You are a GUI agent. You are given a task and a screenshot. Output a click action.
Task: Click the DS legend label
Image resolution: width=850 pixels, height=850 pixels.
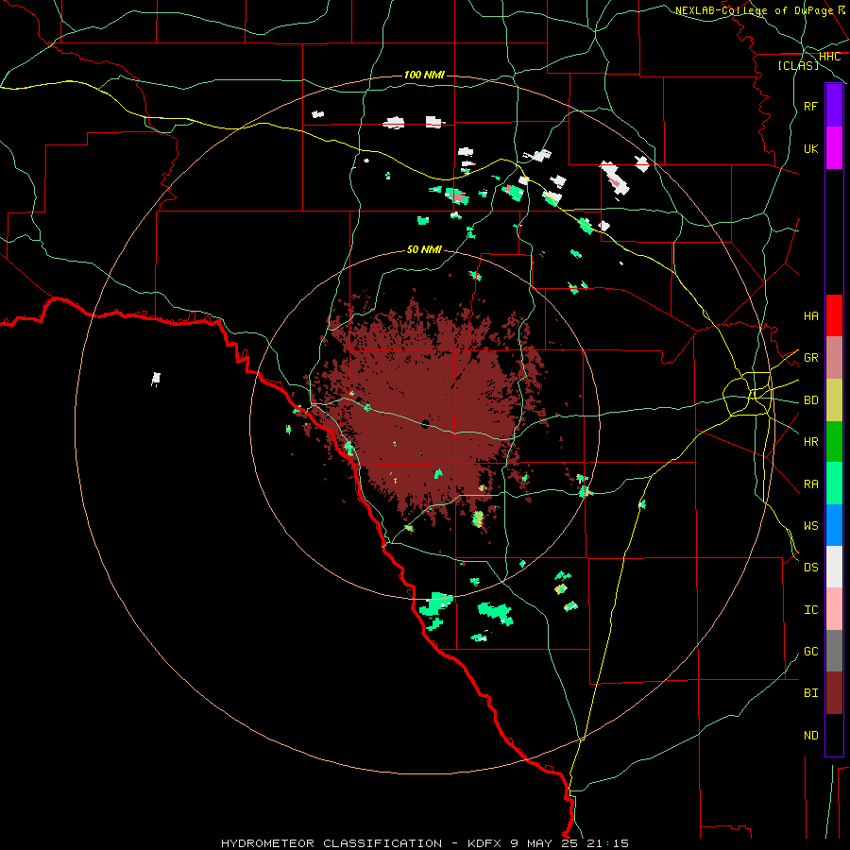click(x=811, y=568)
